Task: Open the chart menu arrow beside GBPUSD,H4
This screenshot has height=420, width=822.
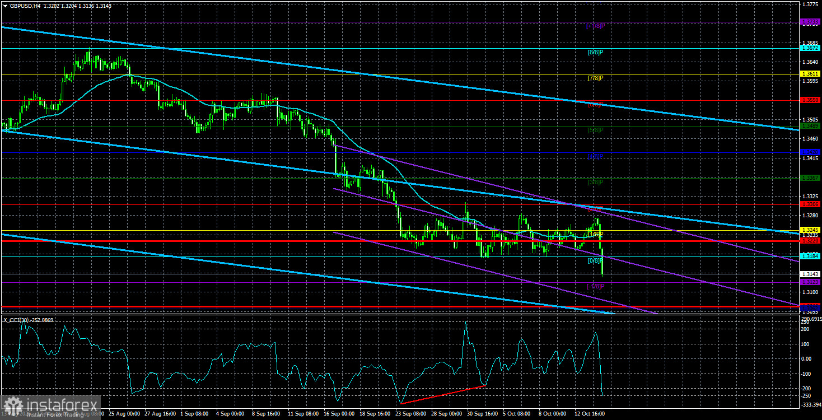Action: click(4, 5)
